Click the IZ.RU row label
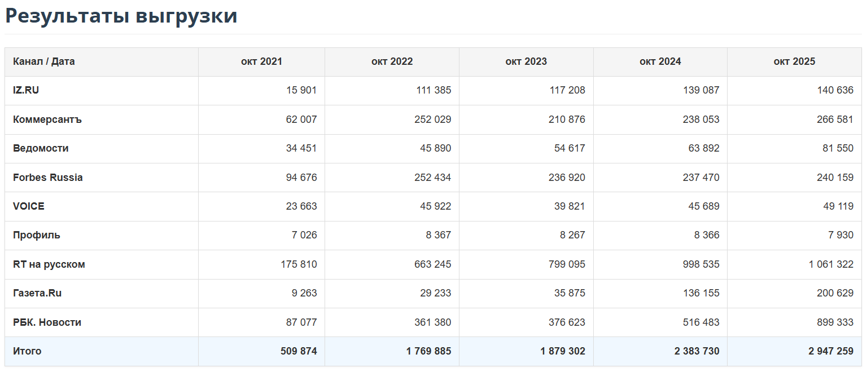 (x=26, y=90)
